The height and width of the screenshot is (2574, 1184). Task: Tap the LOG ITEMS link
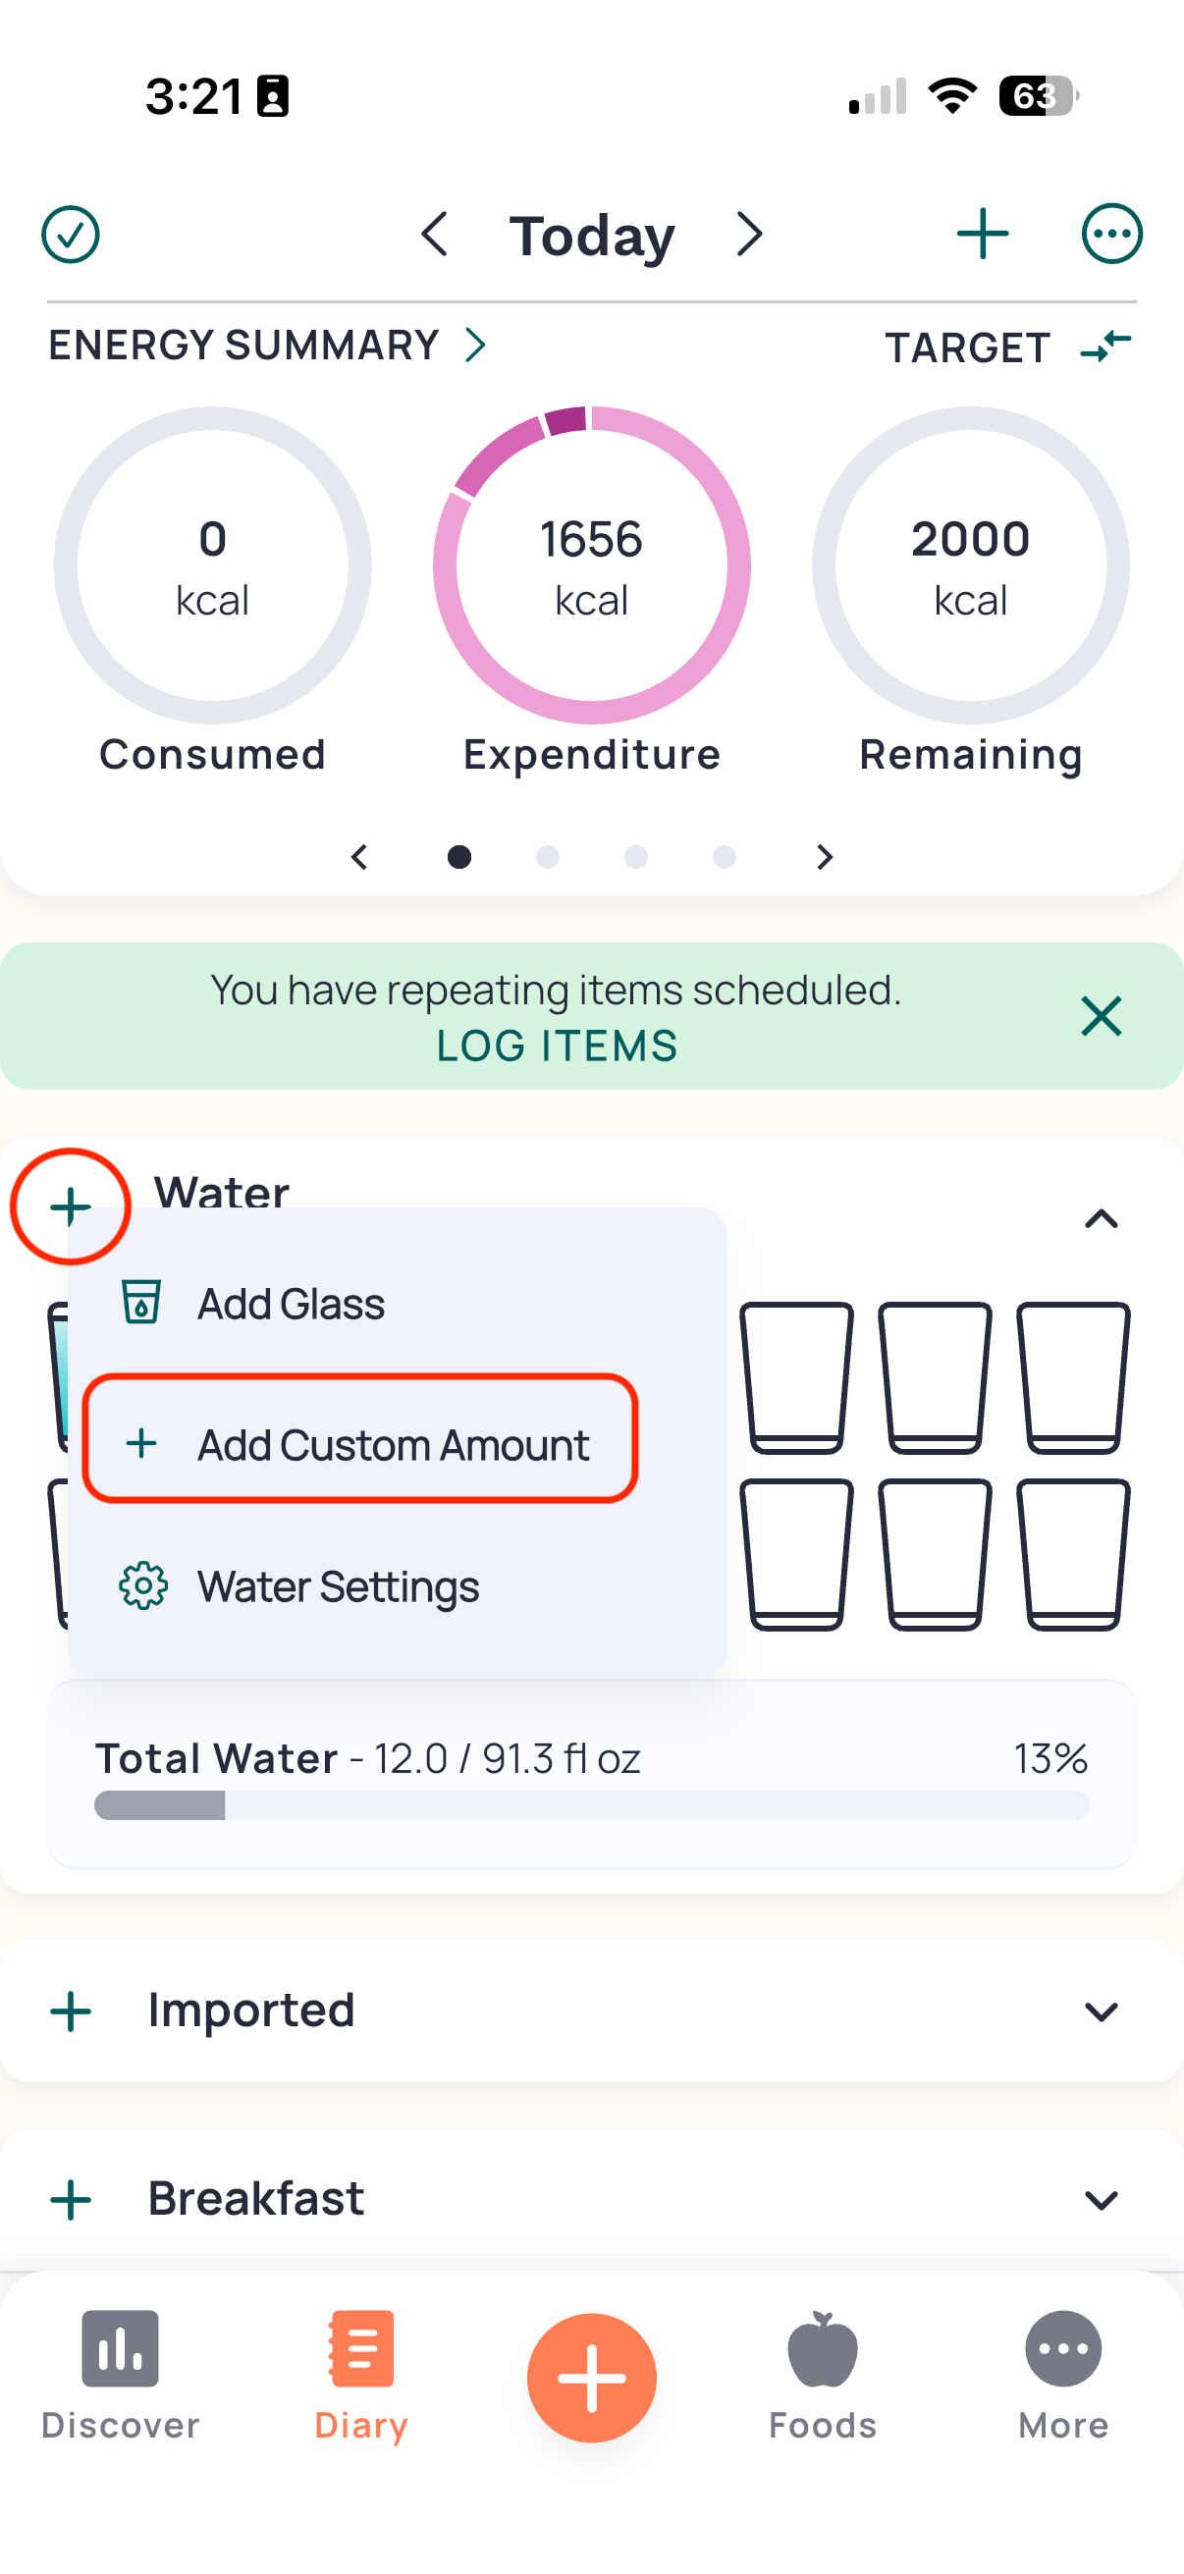pos(557,1046)
